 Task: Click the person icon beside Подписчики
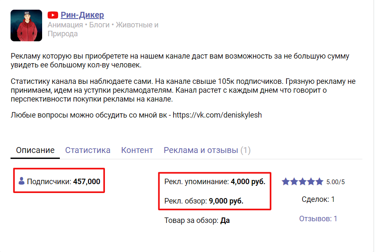click(x=21, y=181)
